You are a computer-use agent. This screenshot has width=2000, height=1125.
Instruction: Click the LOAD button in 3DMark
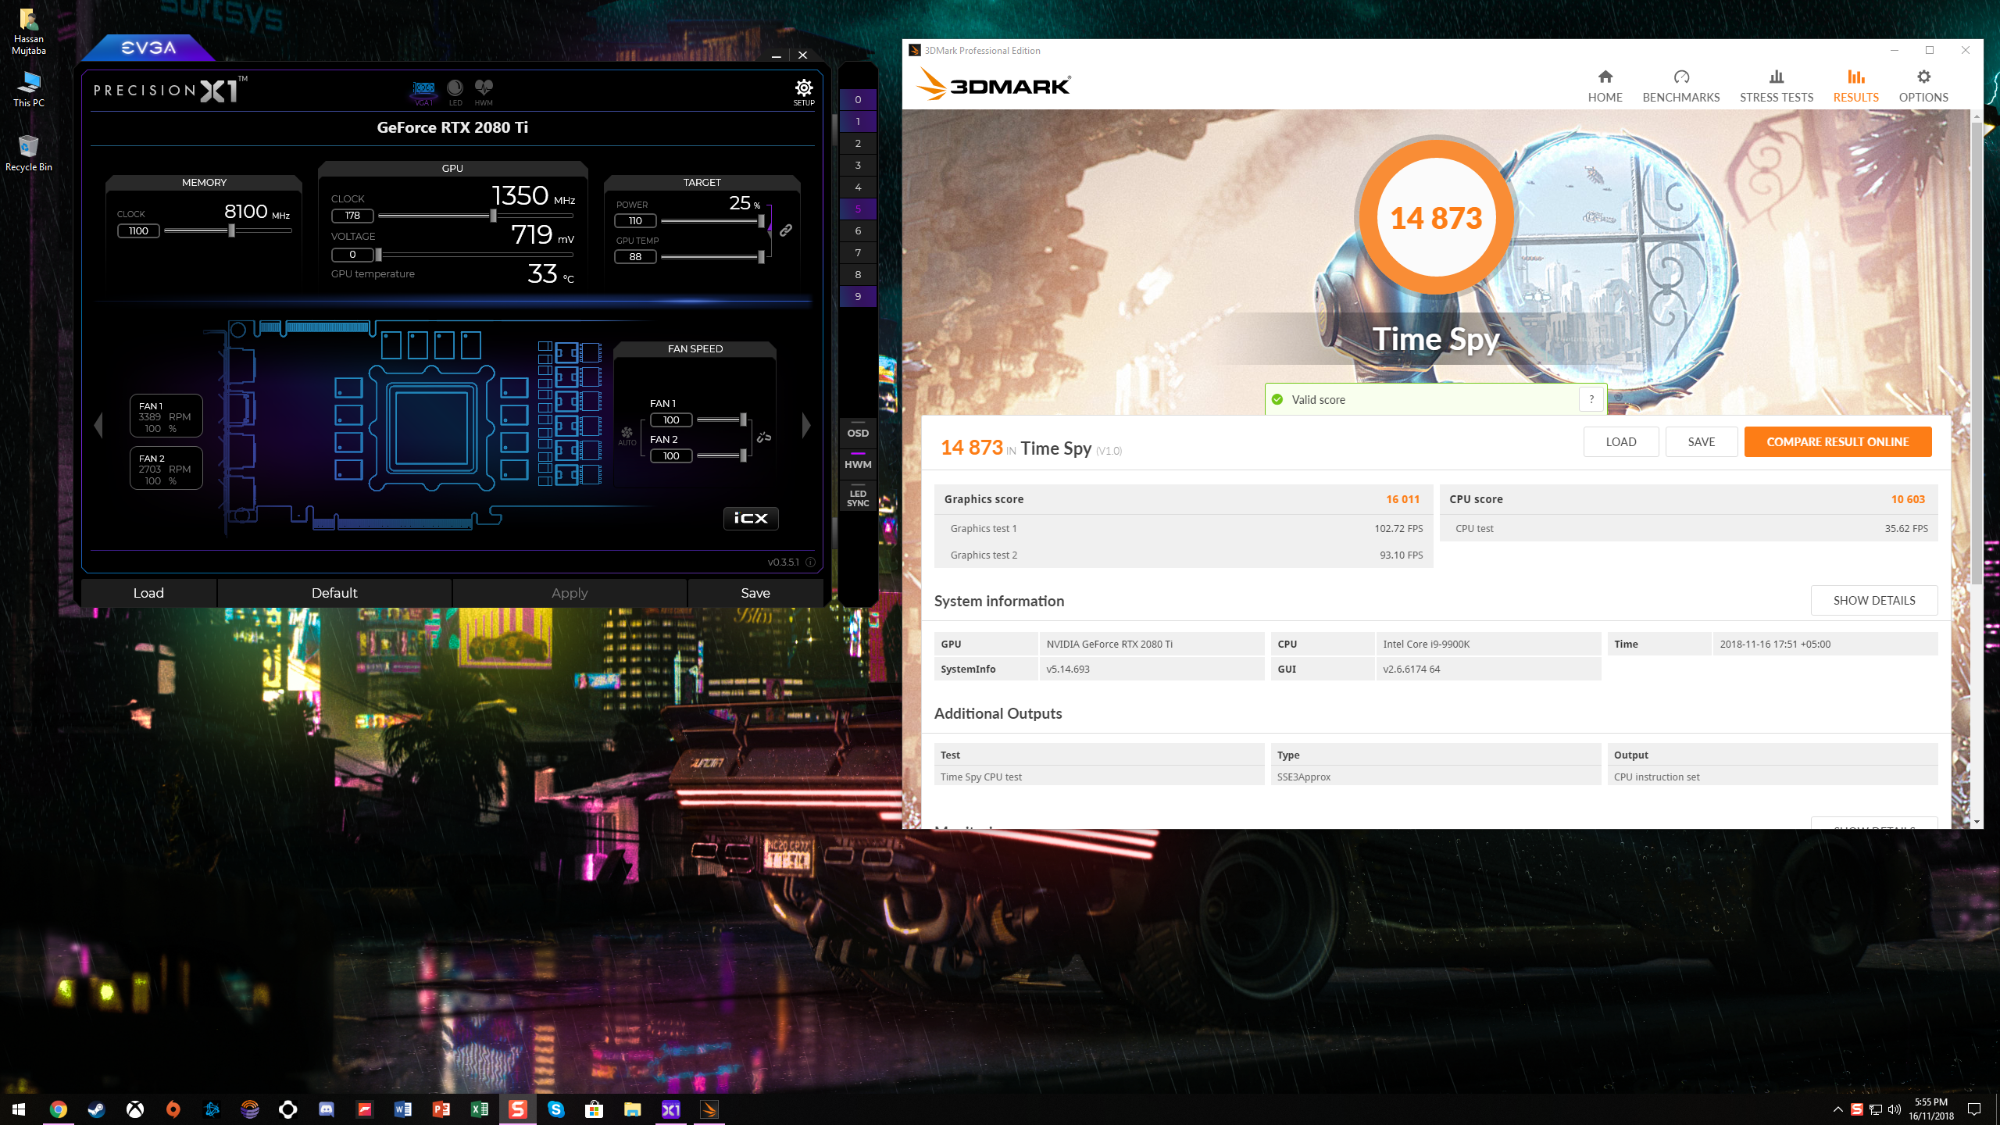coord(1621,442)
